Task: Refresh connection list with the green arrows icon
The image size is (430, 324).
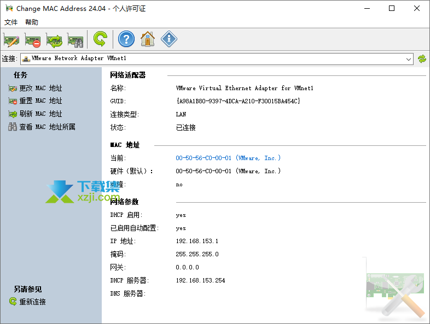Action: click(422, 59)
